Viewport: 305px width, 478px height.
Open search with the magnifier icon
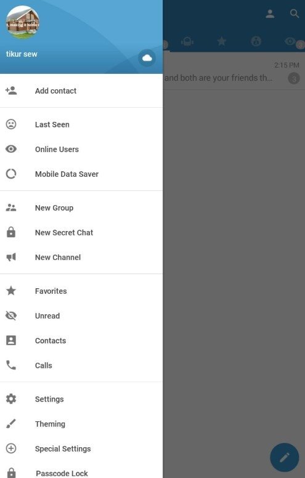(295, 14)
